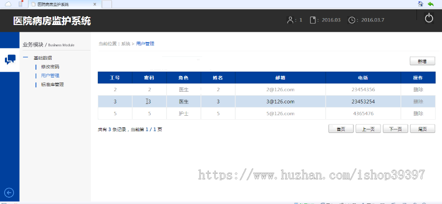
Task: Open the 修改密码 menu item
Action: pos(50,67)
